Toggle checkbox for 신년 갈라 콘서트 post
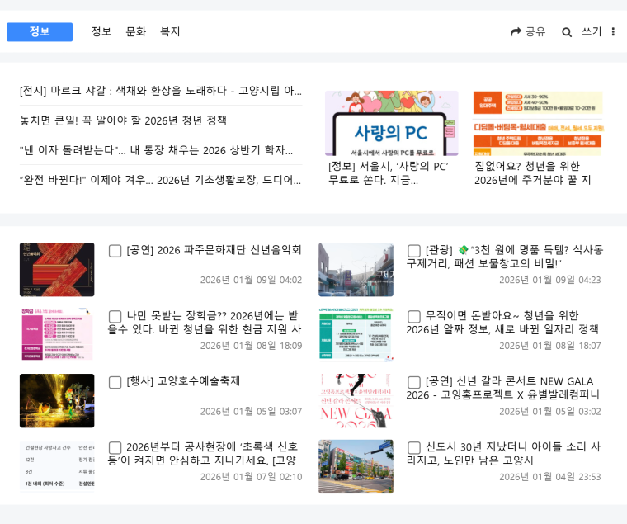 (414, 382)
